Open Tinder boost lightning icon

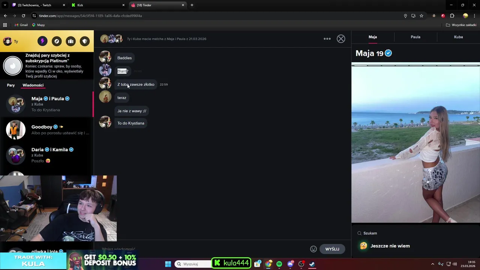pyautogui.click(x=42, y=41)
